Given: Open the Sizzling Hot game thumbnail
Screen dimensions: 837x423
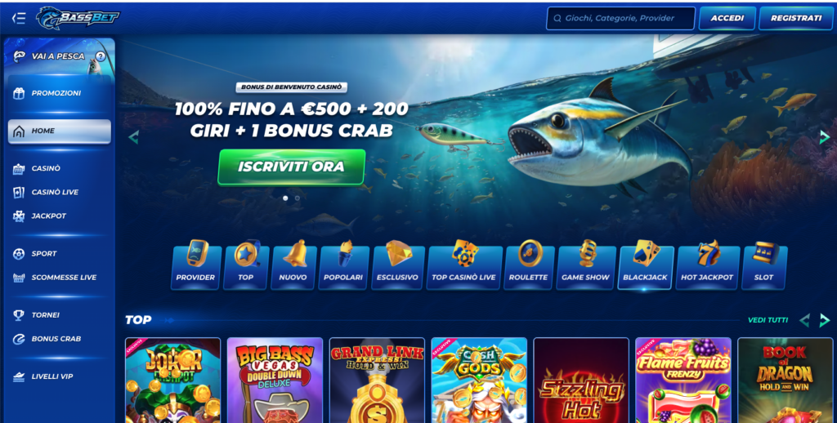Looking at the screenshot, I should 581,380.
